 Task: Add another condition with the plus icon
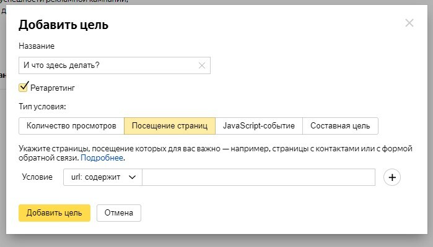[393, 177]
